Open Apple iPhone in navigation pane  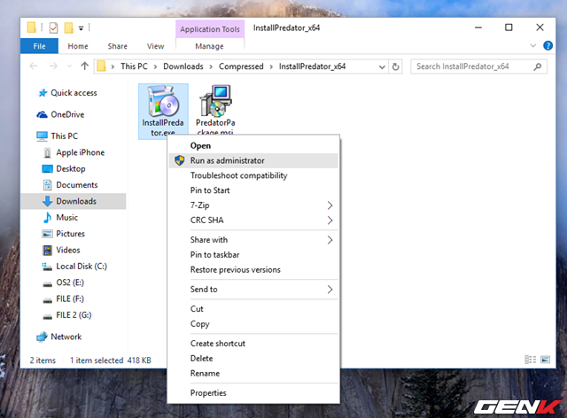tap(80, 152)
